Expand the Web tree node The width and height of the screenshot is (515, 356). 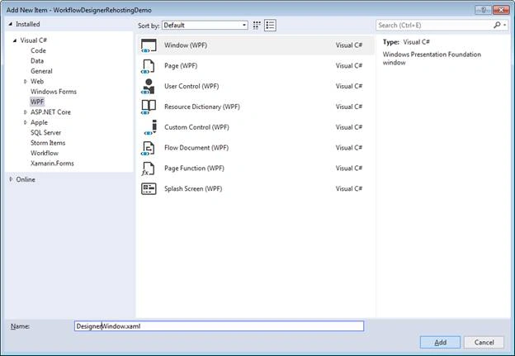(26, 81)
